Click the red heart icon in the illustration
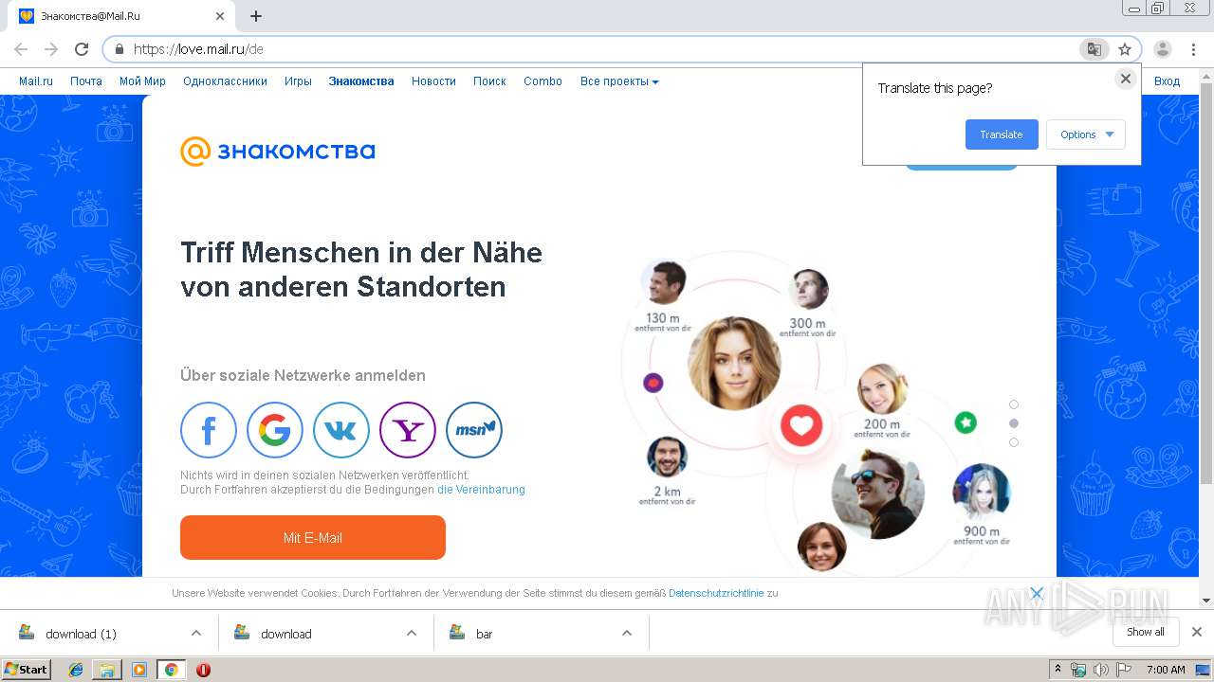Viewport: 1214px width, 682px height. point(801,425)
